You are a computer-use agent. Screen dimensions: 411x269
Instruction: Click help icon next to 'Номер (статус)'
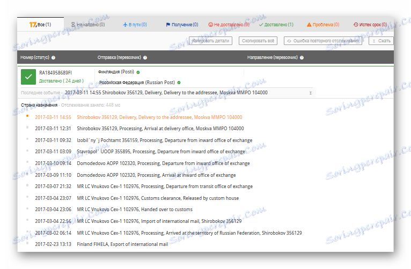(53, 57)
